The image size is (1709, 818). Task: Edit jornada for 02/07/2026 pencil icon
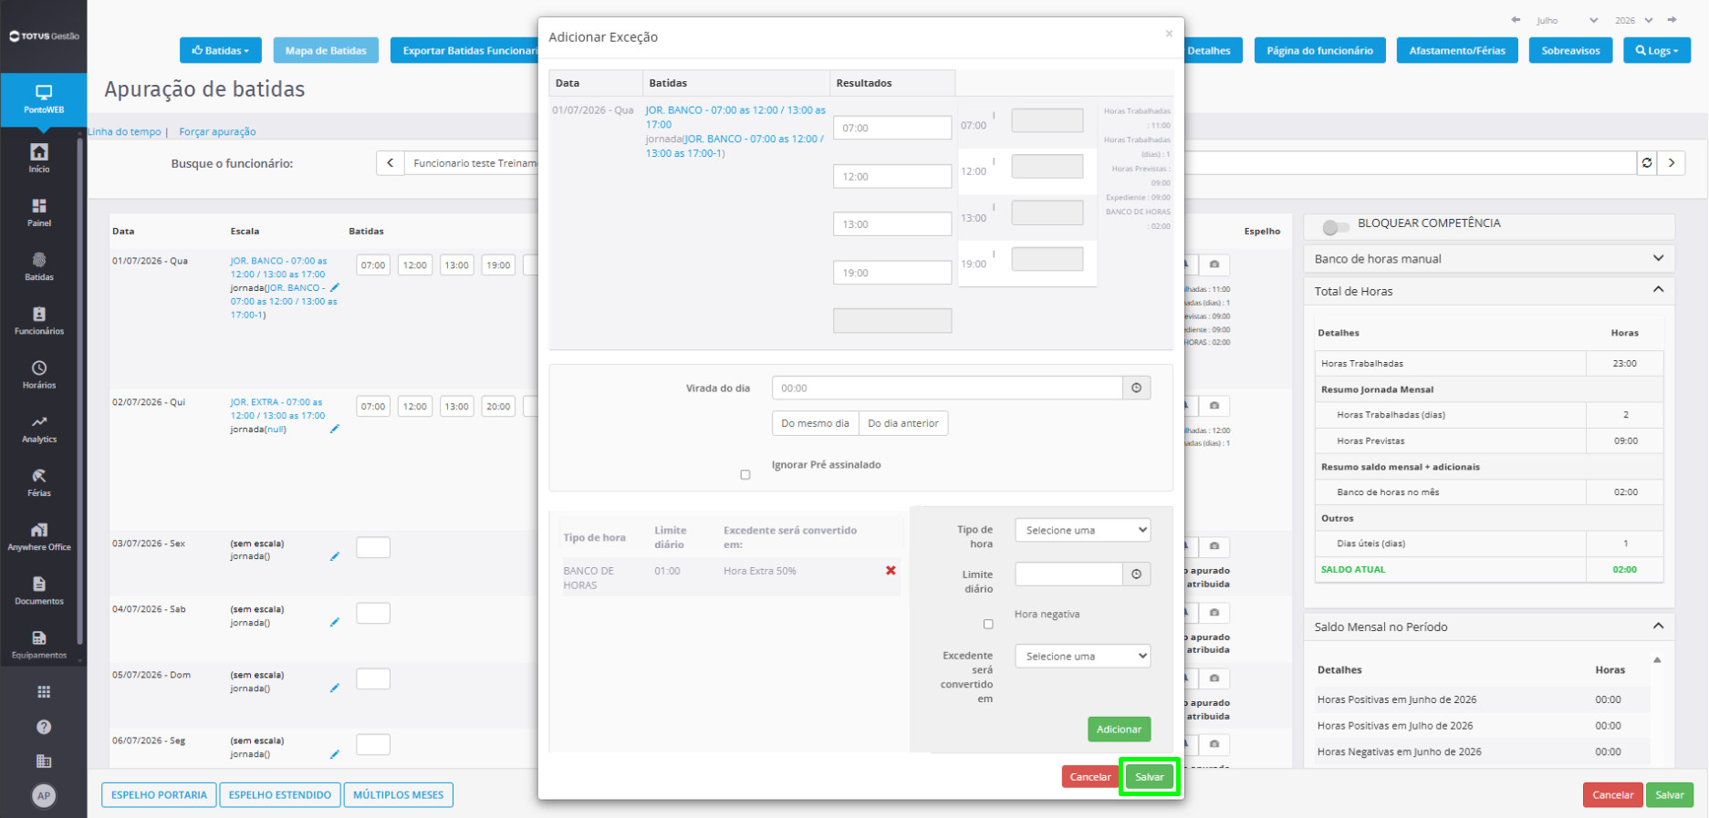click(x=335, y=429)
